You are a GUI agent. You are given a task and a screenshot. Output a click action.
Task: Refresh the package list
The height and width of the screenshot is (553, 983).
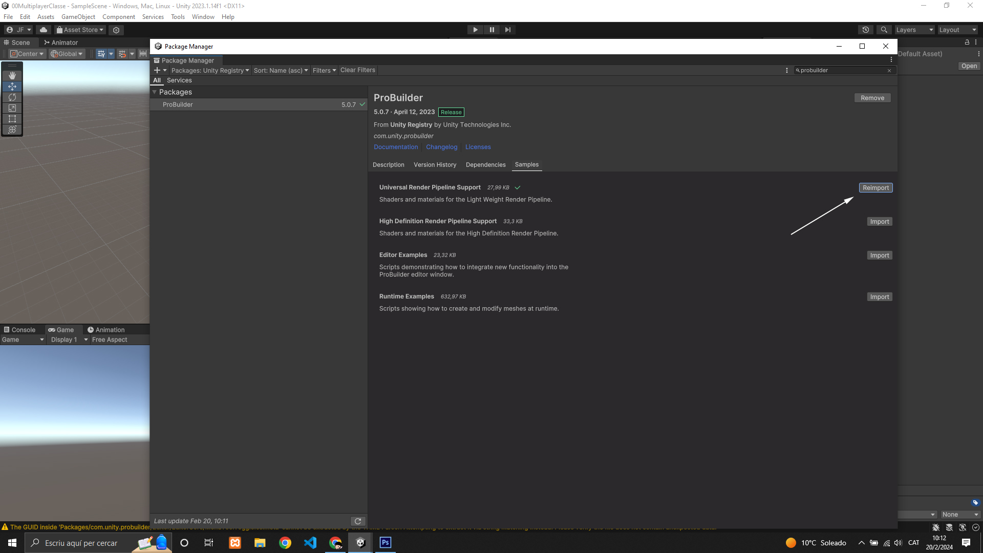pos(358,521)
